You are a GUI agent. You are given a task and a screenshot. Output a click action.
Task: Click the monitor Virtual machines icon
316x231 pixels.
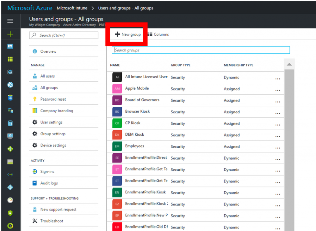click(x=10, y=136)
